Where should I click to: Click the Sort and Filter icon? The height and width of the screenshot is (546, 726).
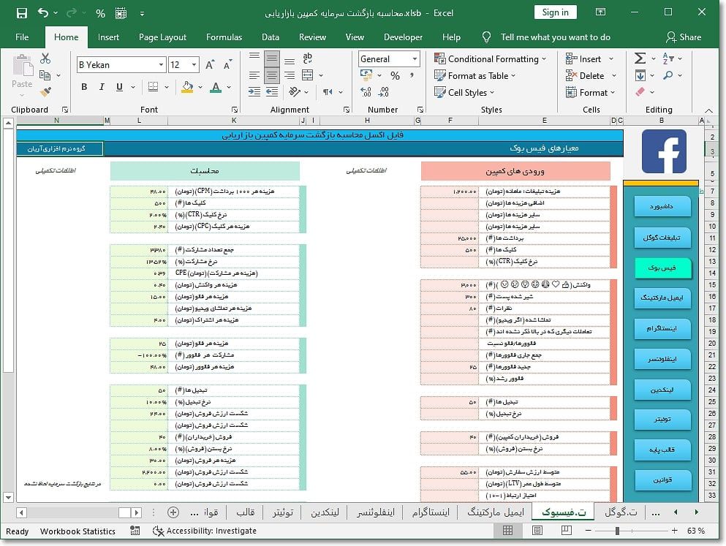click(668, 58)
